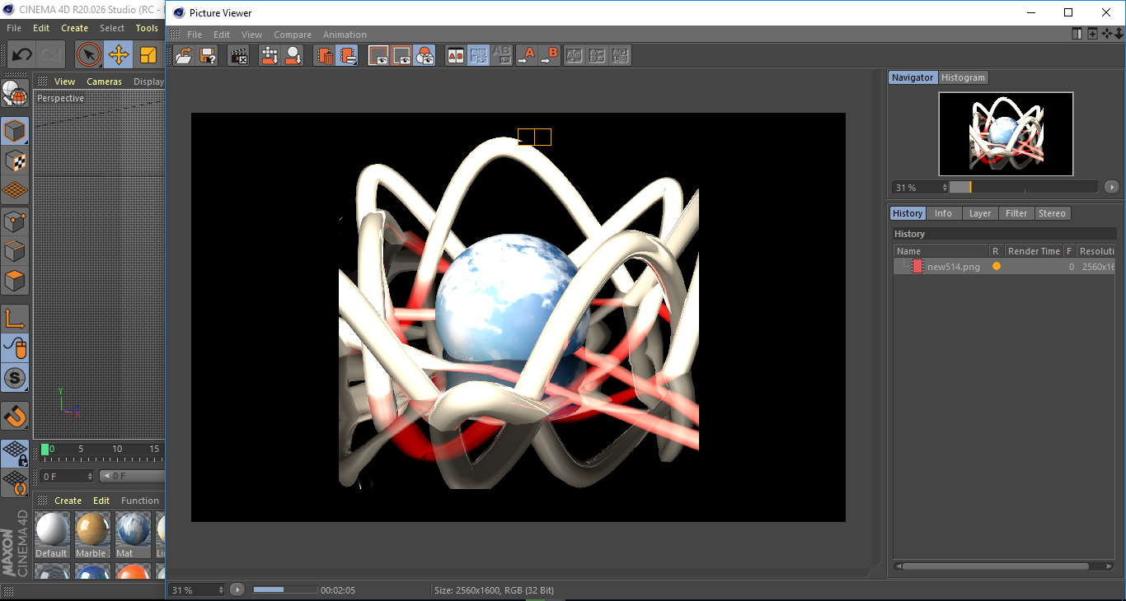The image size is (1126, 601).
Task: Click the orange render status dot for new514.png
Action: point(997,267)
